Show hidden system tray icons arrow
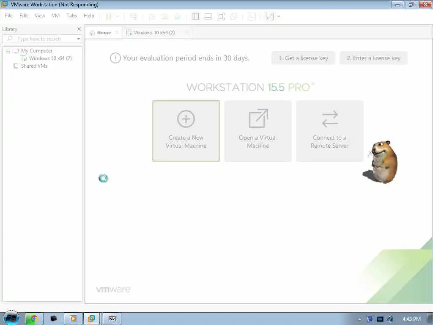The image size is (433, 325). click(x=359, y=319)
